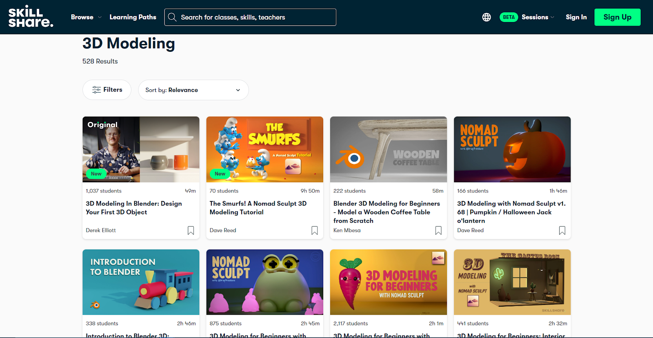Click '2,117 students' text
The height and width of the screenshot is (338, 653).
click(351, 323)
